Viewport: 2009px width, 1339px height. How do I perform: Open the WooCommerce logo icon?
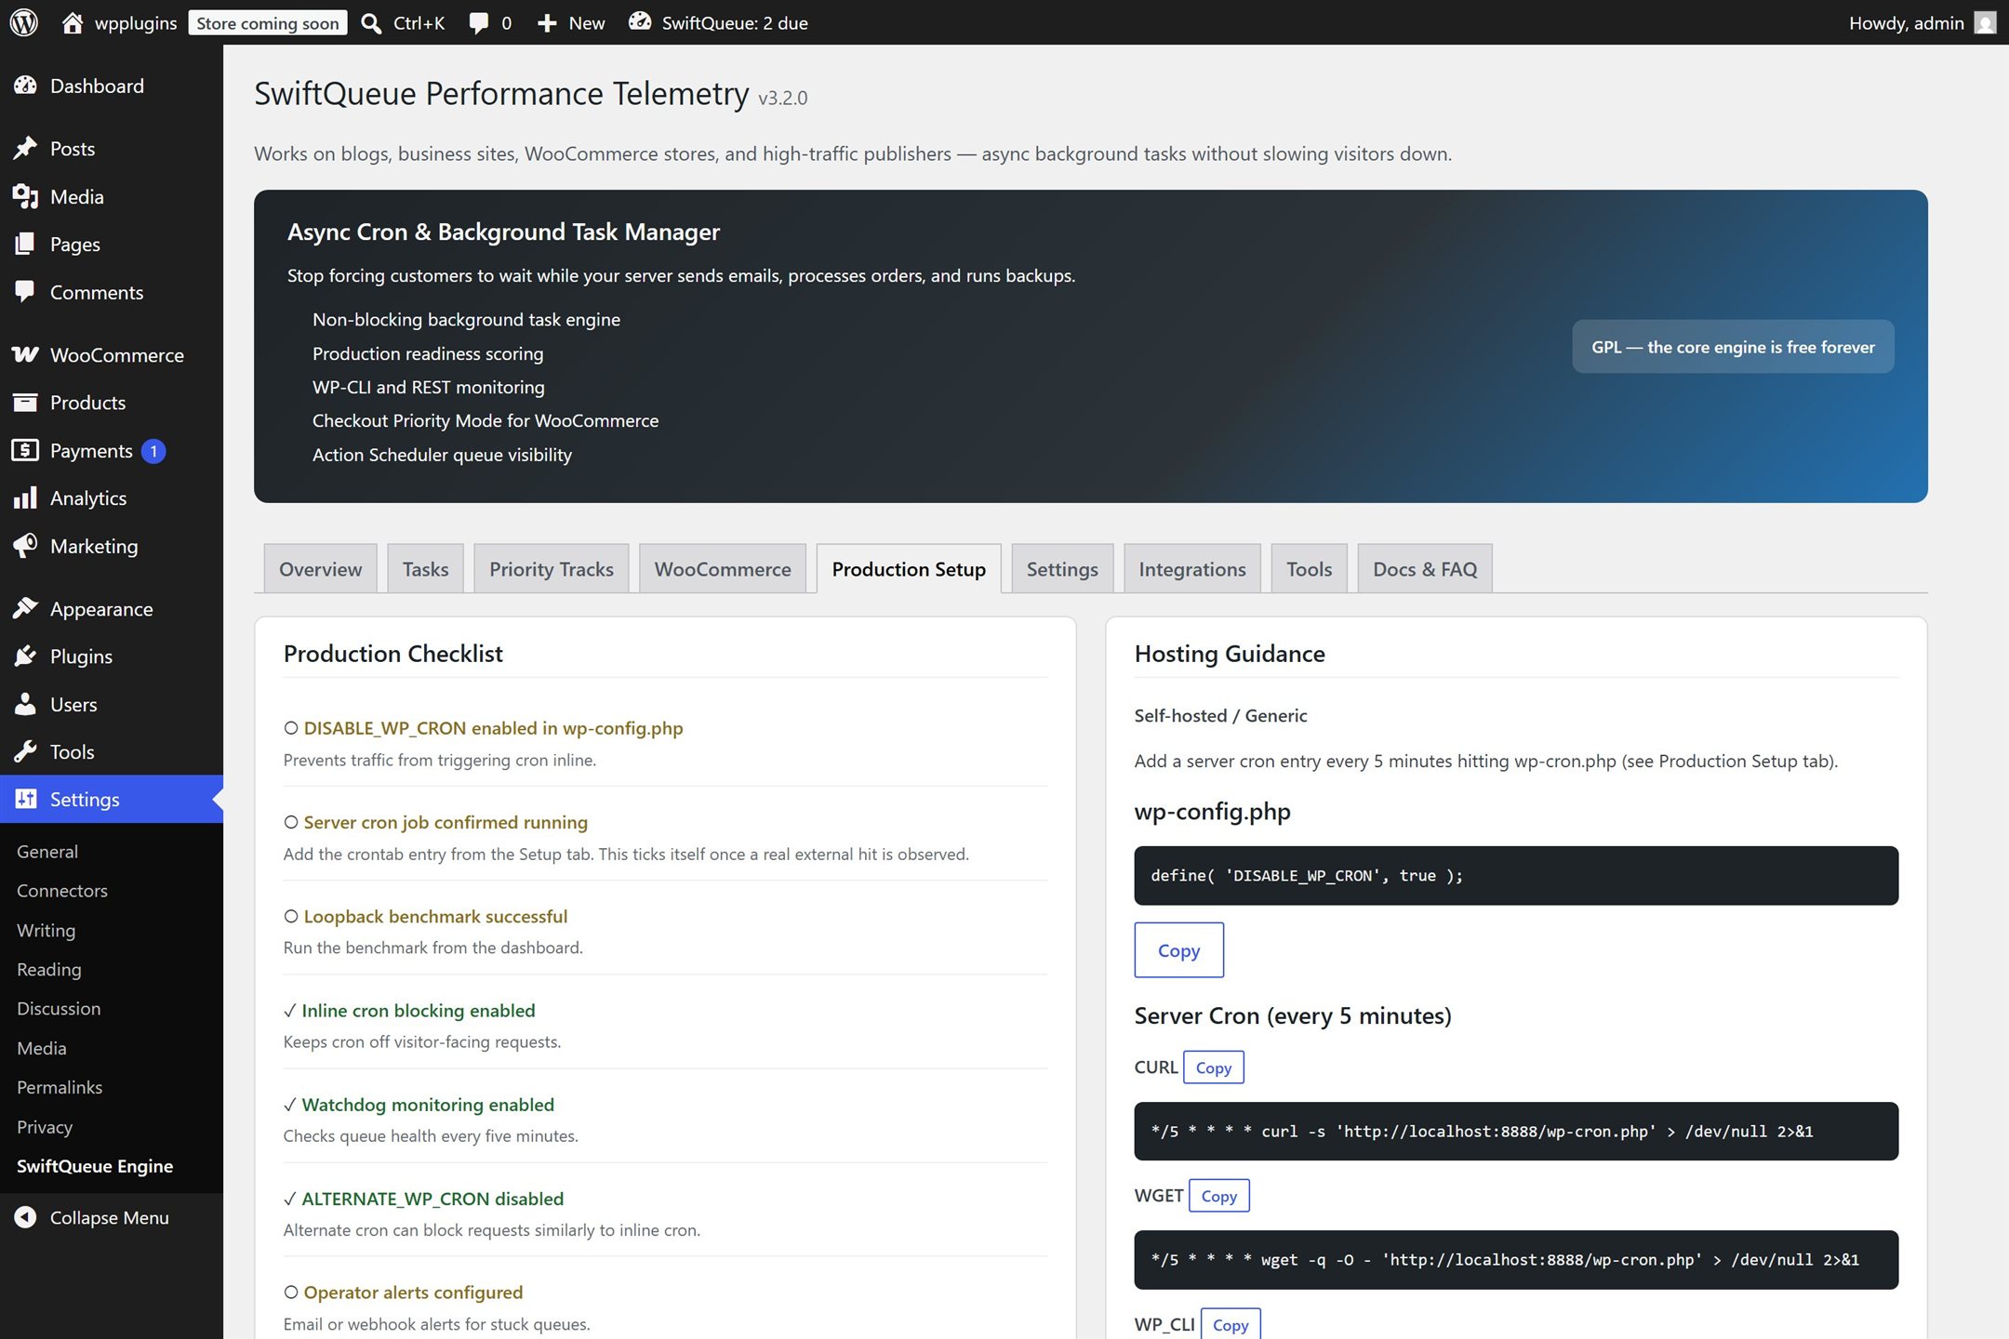pyautogui.click(x=25, y=354)
